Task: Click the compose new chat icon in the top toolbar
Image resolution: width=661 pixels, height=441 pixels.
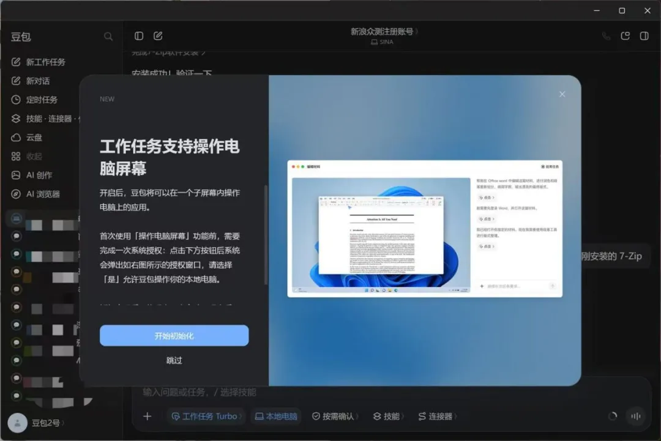Action: (158, 36)
